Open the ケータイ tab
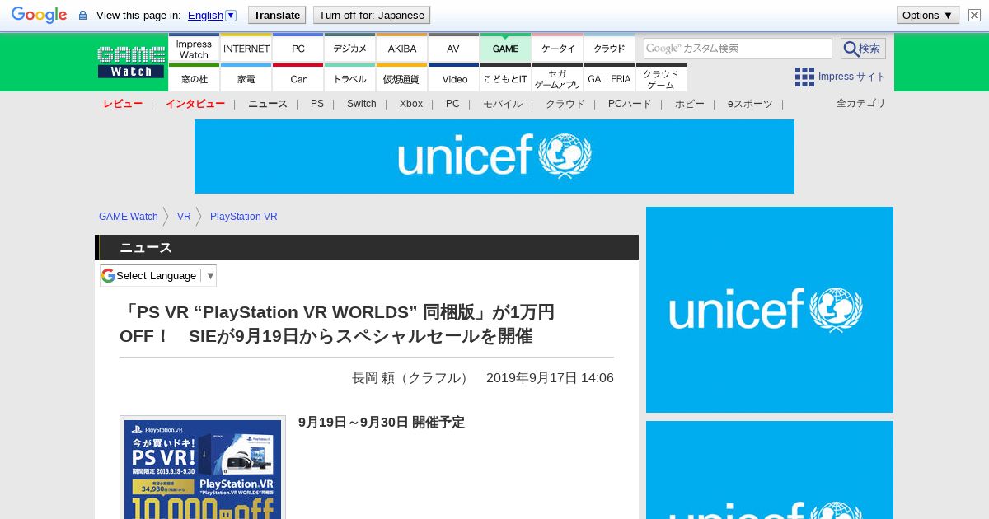The width and height of the screenshot is (989, 519). pos(557,49)
